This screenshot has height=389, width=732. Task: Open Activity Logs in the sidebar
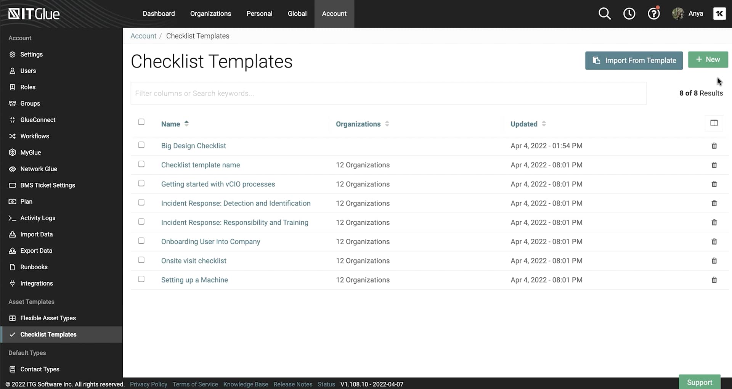click(37, 218)
